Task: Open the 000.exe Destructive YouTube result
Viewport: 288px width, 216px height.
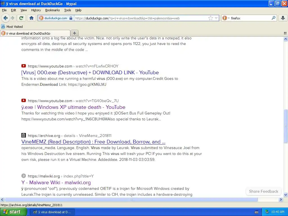Action: click(90, 73)
